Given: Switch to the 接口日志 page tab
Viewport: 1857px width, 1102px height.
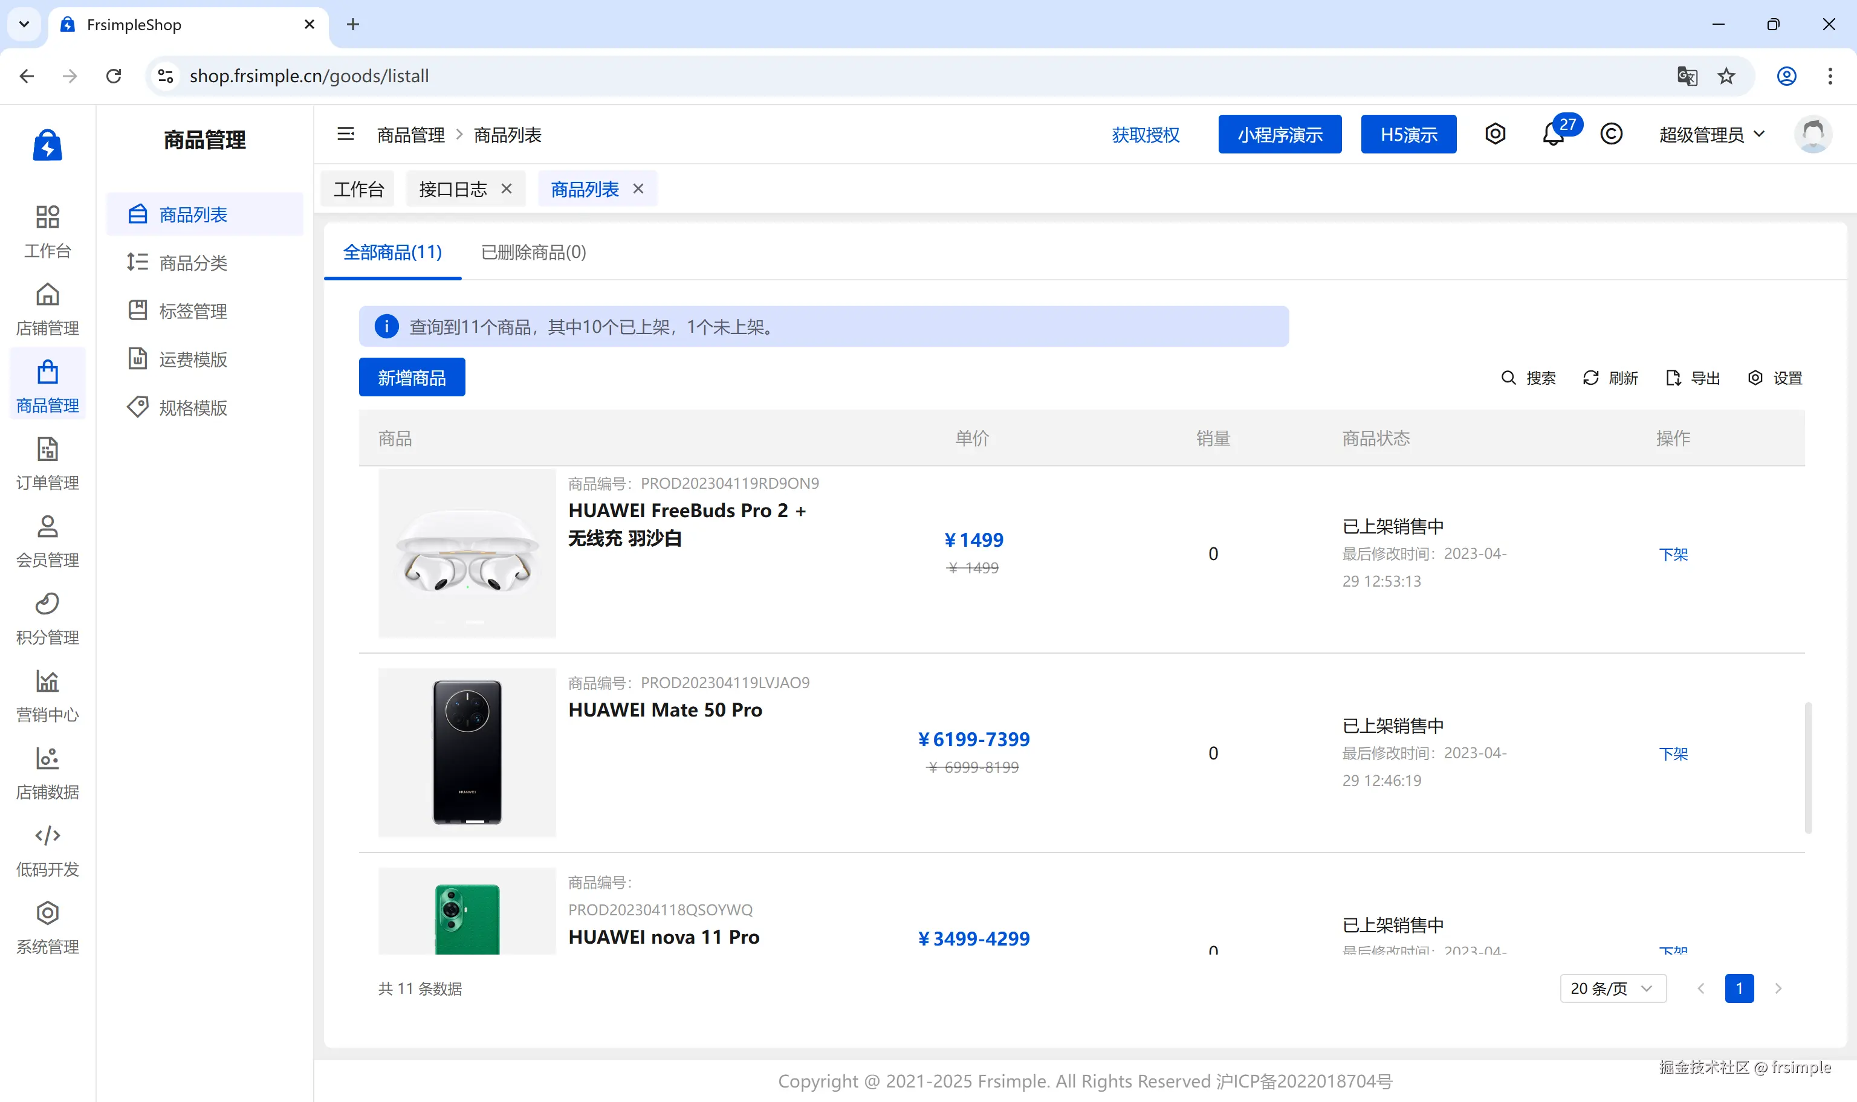Looking at the screenshot, I should tap(453, 188).
